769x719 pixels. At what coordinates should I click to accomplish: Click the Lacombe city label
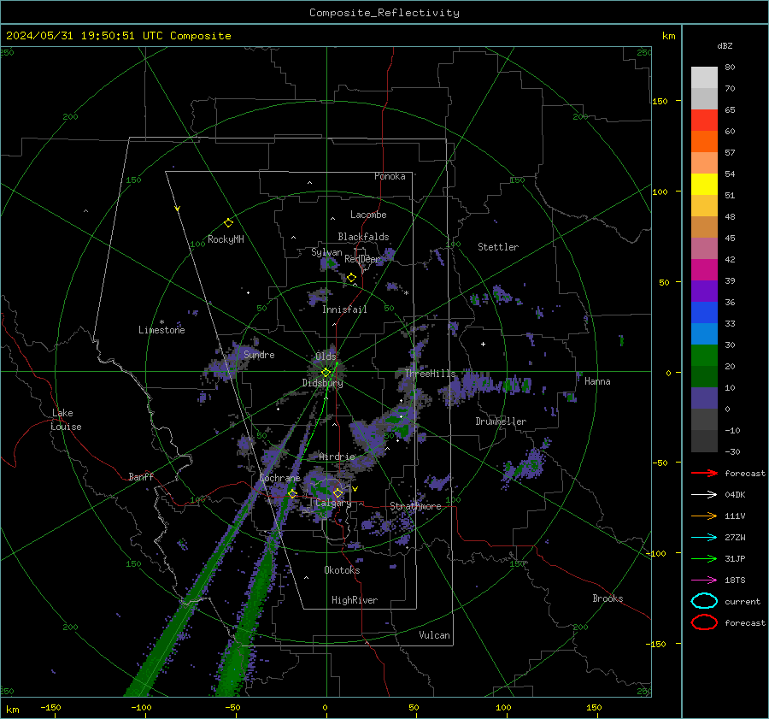pyautogui.click(x=368, y=215)
